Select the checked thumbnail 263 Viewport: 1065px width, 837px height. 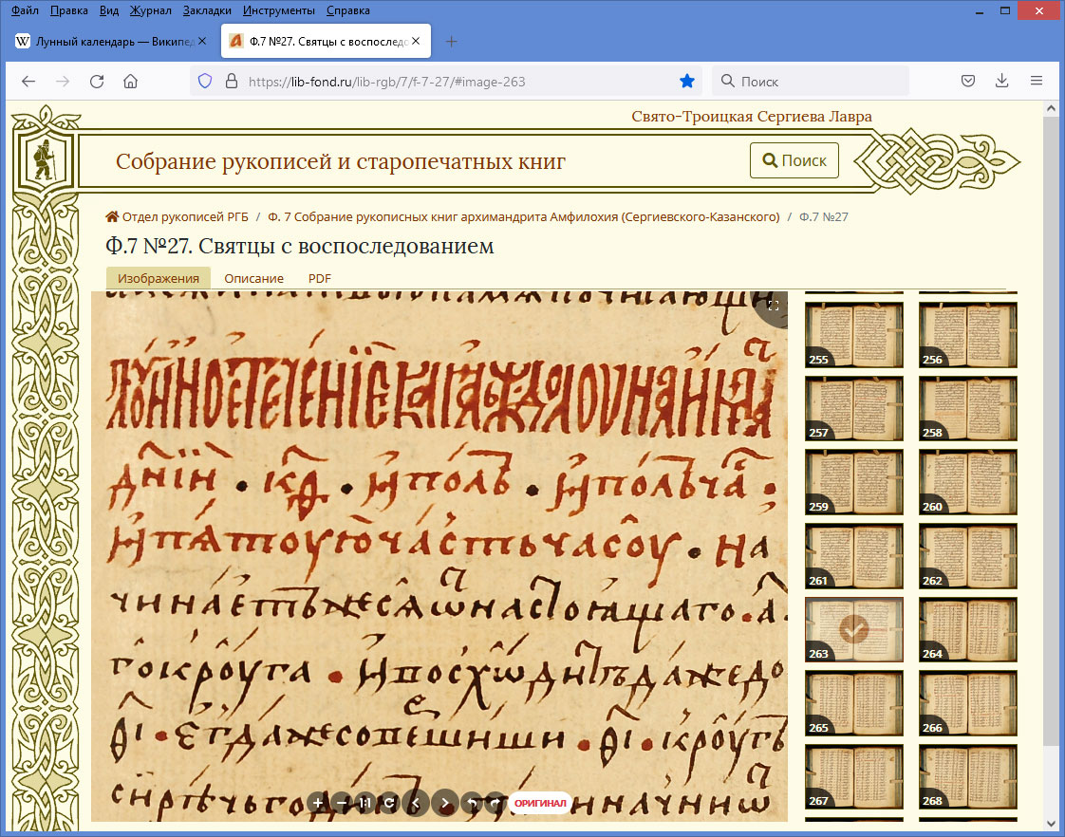point(853,629)
